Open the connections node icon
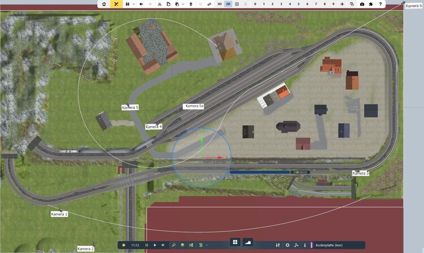This screenshot has width=424, height=253. point(296,245)
